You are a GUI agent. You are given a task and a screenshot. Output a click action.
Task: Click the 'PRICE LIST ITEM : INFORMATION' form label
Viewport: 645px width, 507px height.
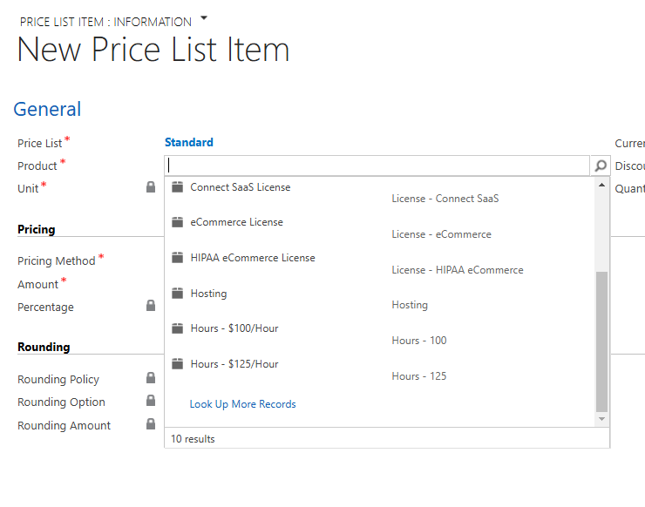(105, 22)
